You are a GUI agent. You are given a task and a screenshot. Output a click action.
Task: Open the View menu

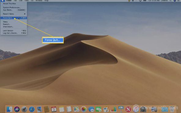point(27,1)
